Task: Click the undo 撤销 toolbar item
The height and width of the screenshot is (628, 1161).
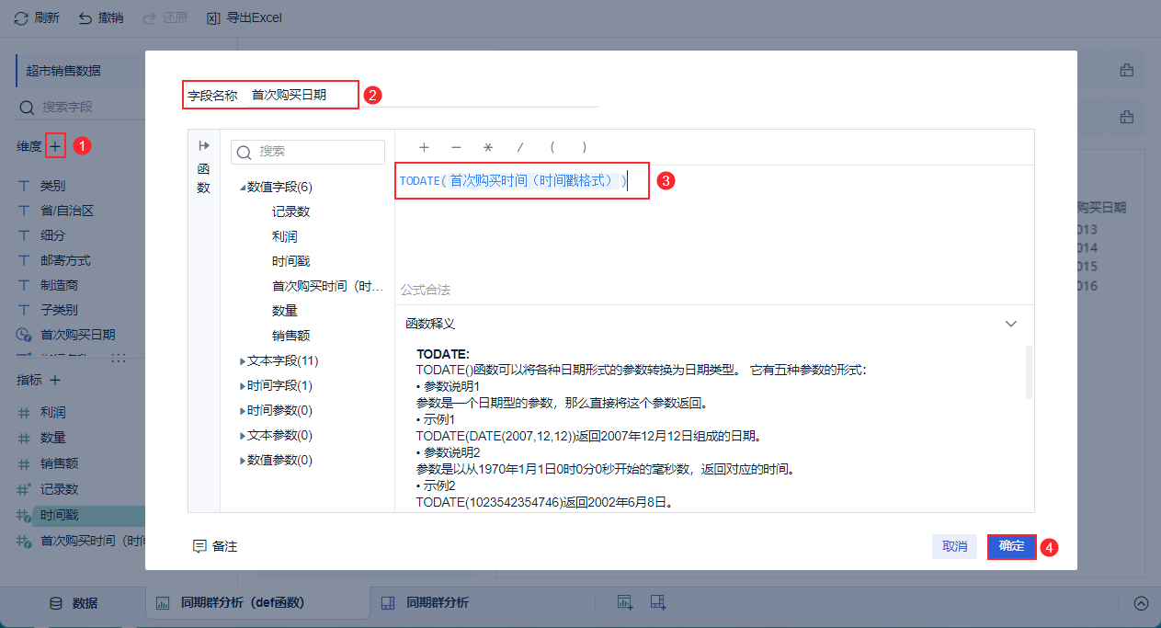Action: [101, 17]
